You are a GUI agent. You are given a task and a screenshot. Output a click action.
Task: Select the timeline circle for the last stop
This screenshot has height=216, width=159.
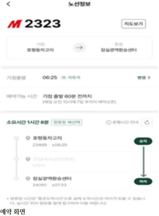pos(17,178)
